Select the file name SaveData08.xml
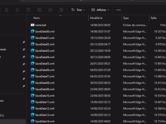This screenshot has height=124, width=166. (45, 83)
